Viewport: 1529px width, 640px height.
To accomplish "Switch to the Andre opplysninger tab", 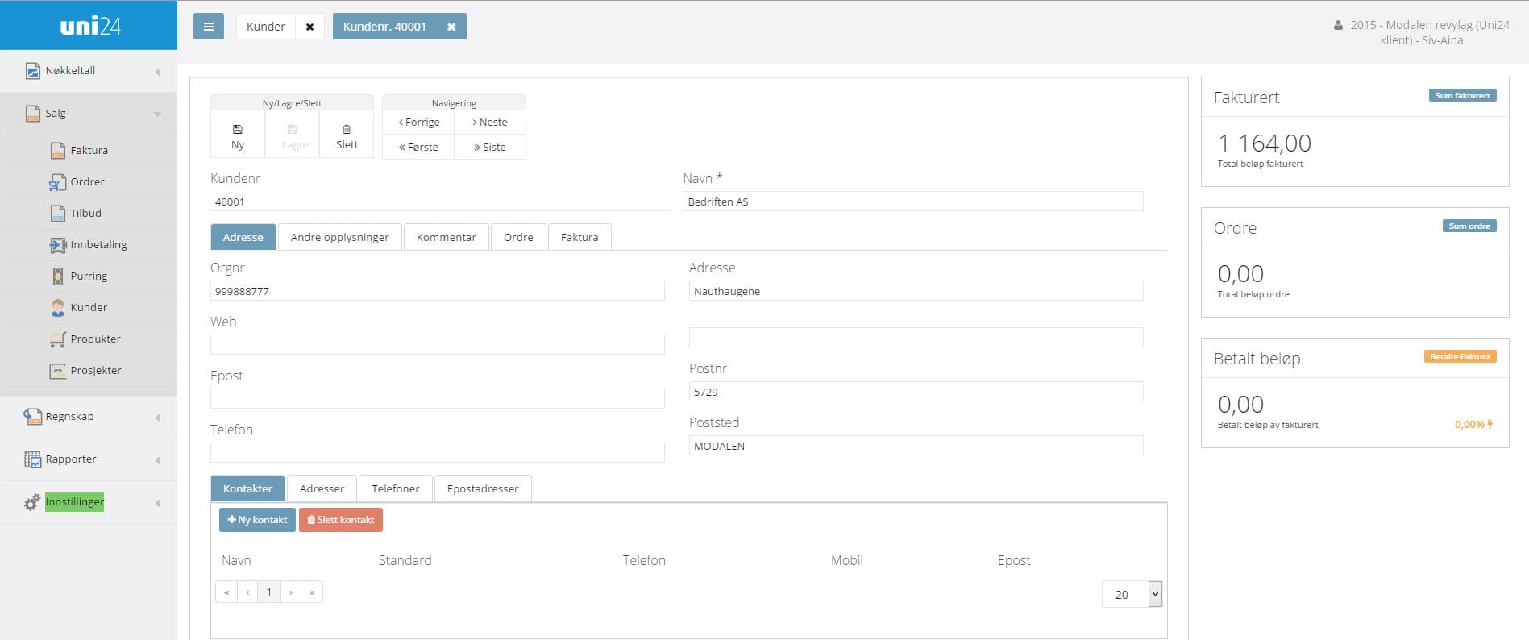I will tap(339, 237).
